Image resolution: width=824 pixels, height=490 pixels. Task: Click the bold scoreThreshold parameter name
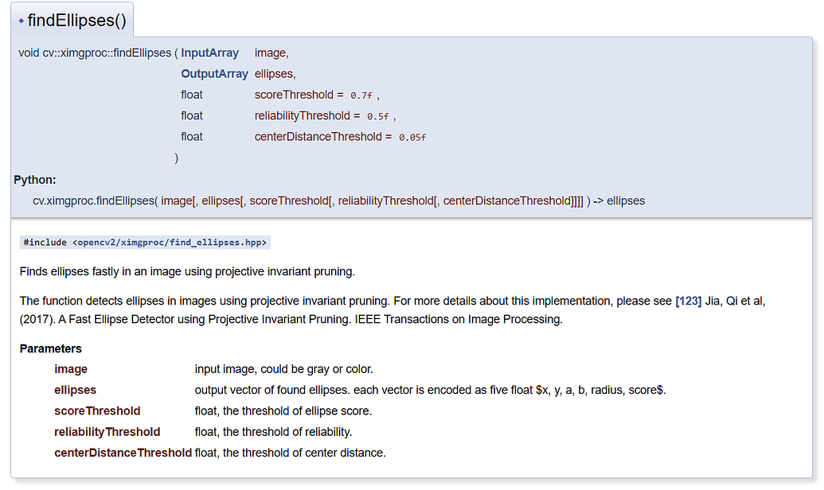click(97, 410)
